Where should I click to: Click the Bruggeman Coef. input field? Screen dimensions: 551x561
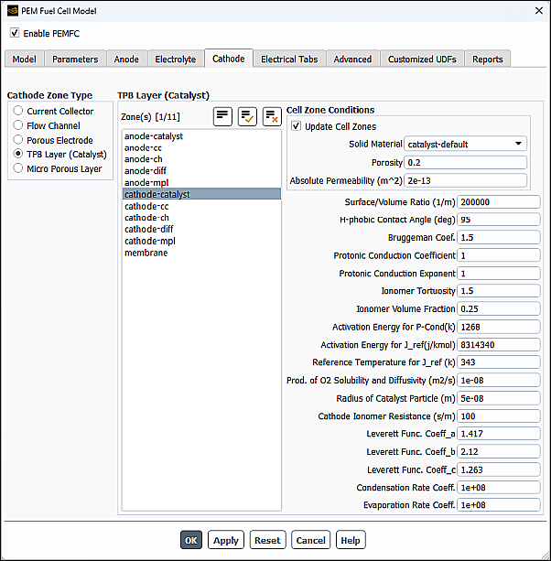(x=499, y=237)
